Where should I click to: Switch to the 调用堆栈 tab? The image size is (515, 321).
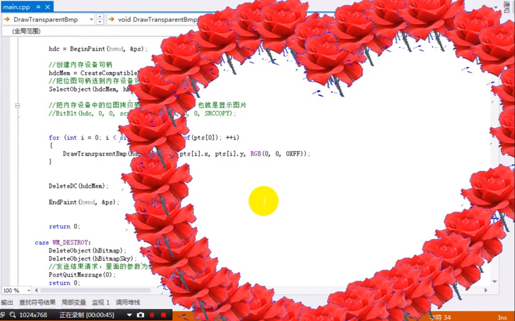tap(128, 302)
